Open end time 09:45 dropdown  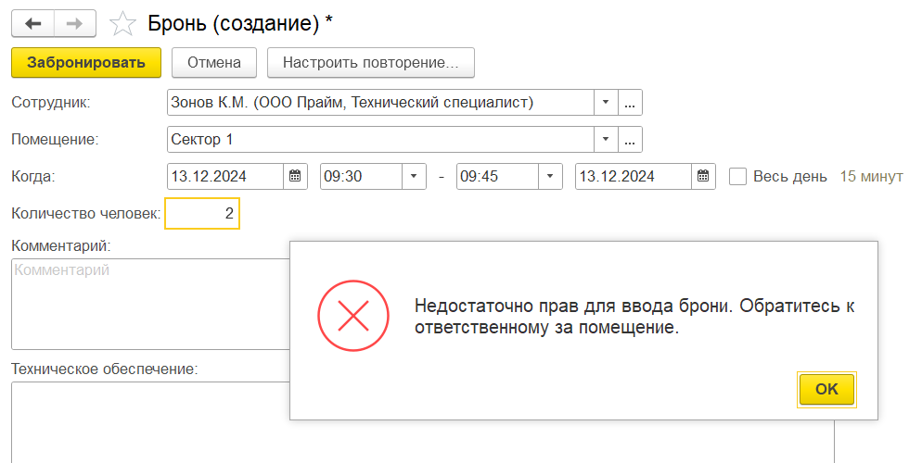coord(550,176)
